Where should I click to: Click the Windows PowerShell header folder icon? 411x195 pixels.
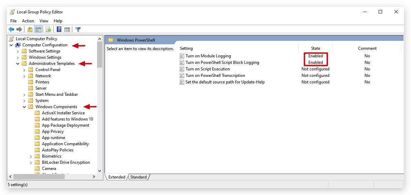111,40
